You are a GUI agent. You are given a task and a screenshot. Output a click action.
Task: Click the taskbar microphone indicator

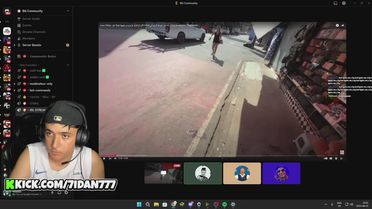(332, 204)
